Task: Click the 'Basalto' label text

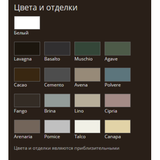Action: [52, 59]
